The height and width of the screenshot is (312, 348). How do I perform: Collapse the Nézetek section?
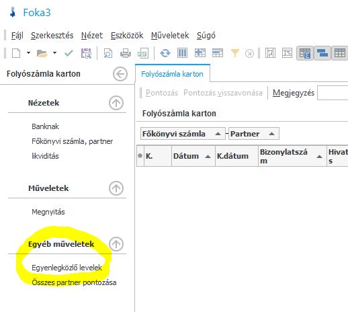click(116, 103)
